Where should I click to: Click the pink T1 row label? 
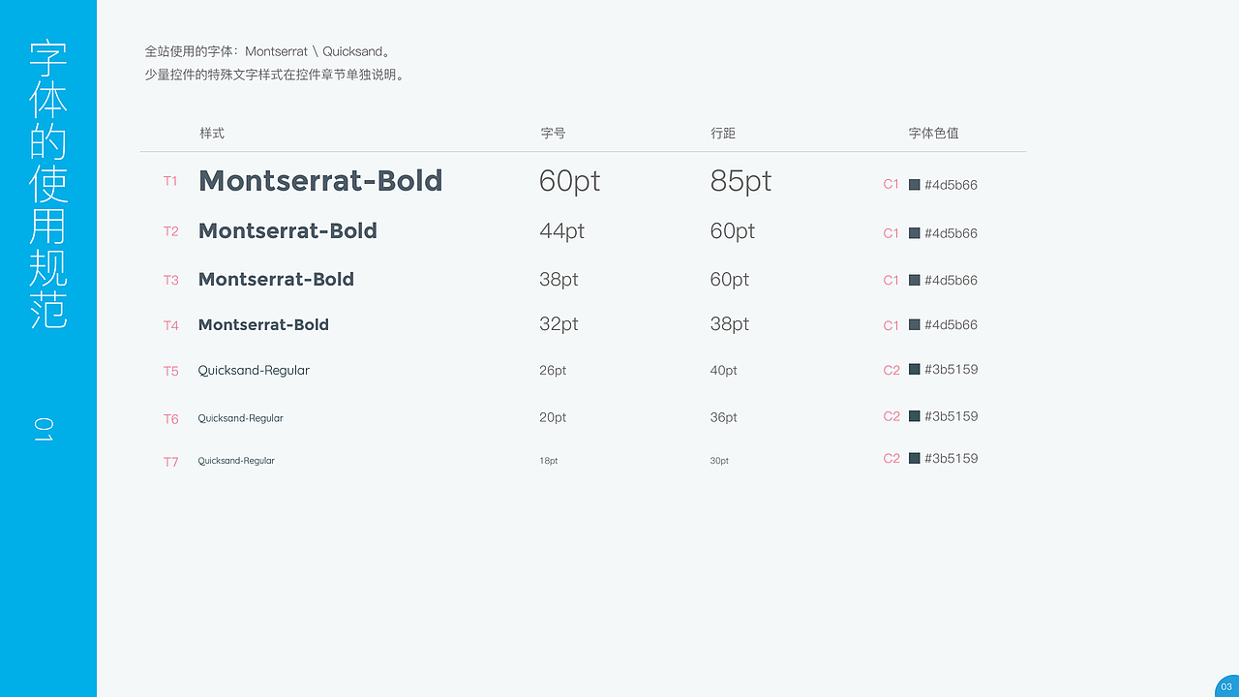click(x=170, y=181)
